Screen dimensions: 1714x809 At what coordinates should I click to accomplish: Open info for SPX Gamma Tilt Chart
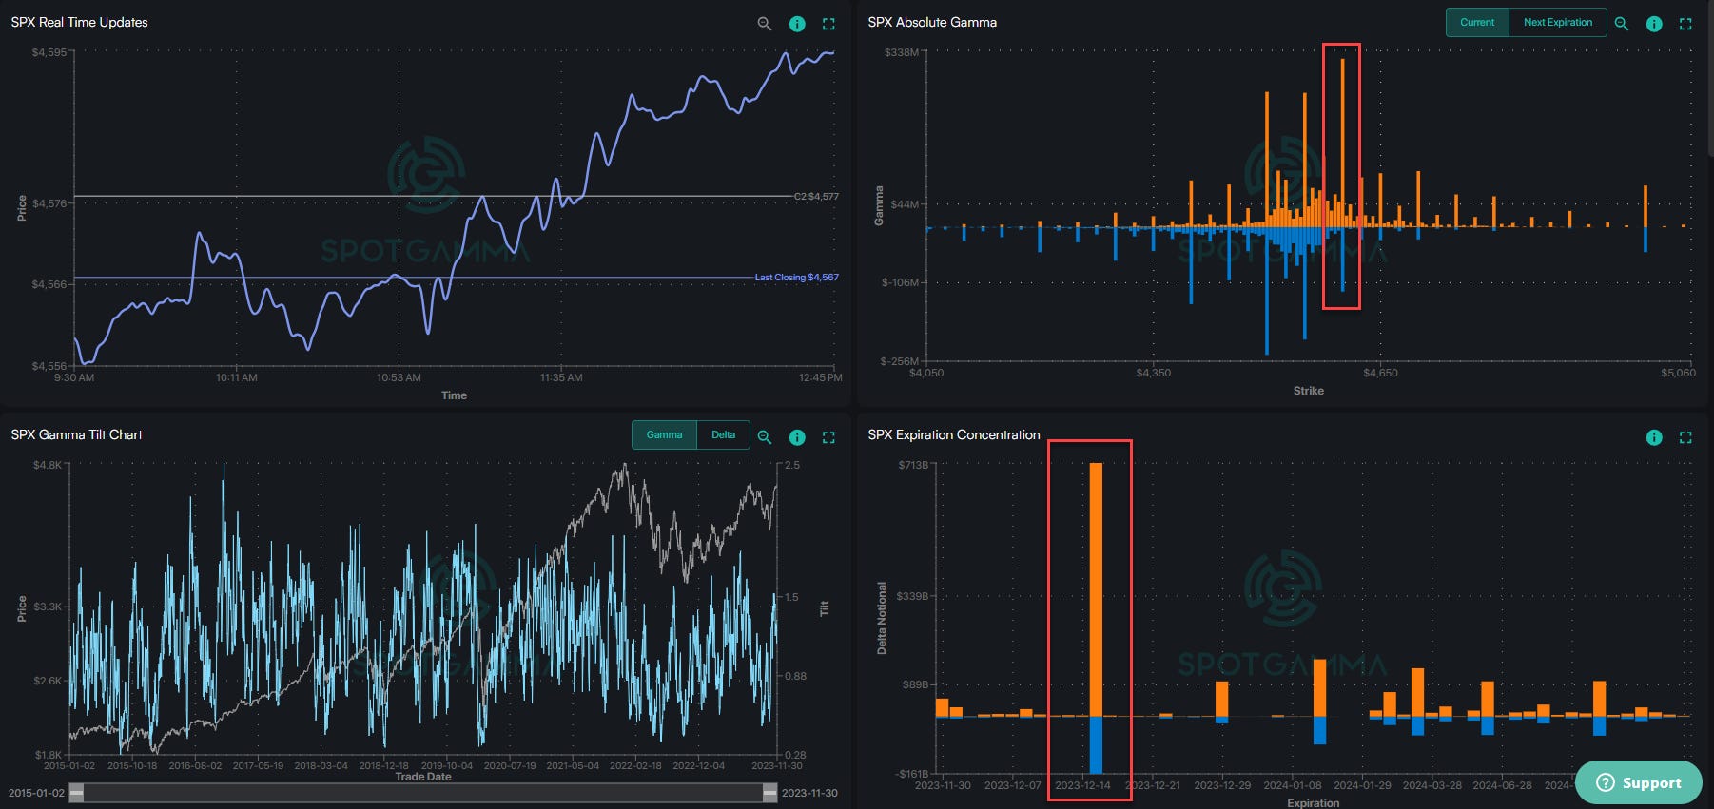797,437
